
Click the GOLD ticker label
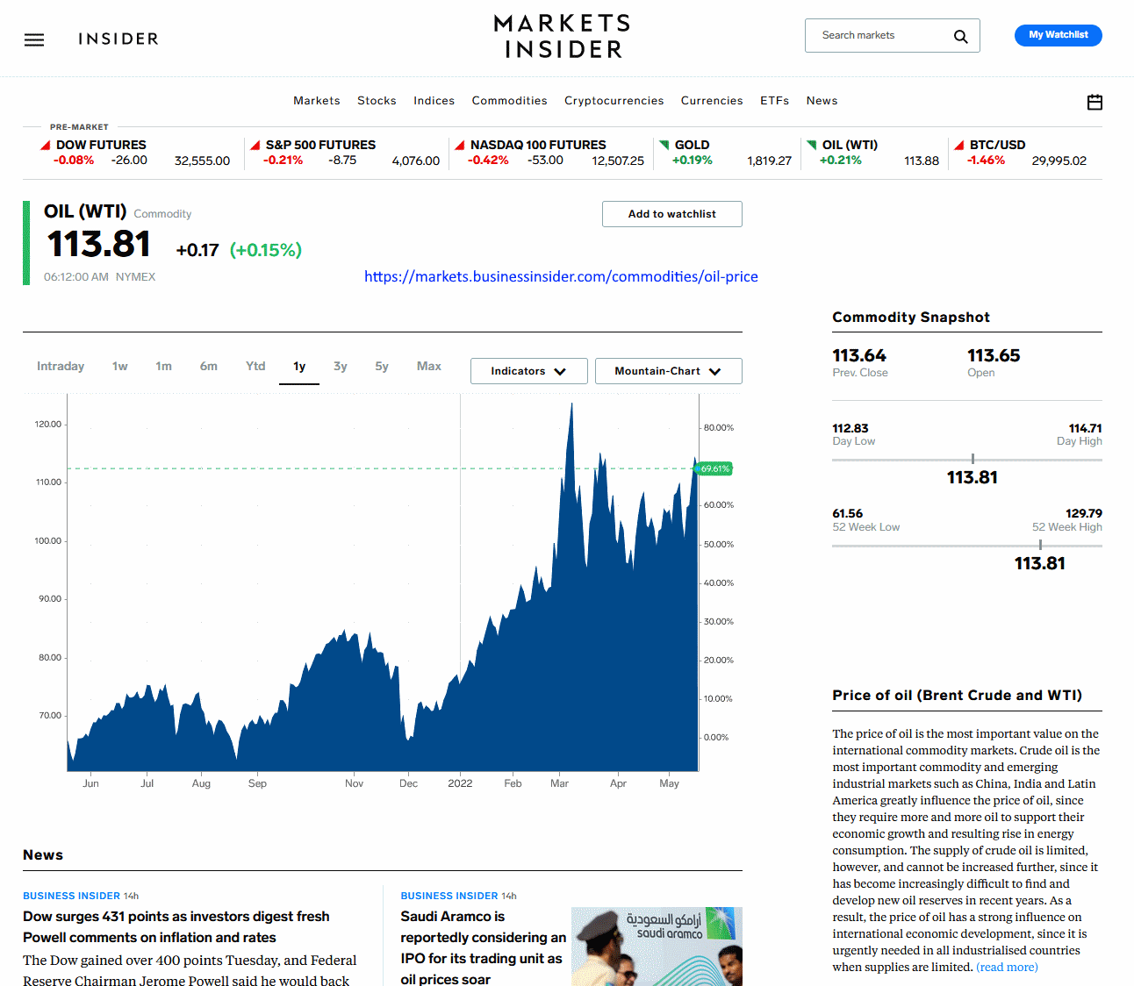pyautogui.click(x=692, y=145)
